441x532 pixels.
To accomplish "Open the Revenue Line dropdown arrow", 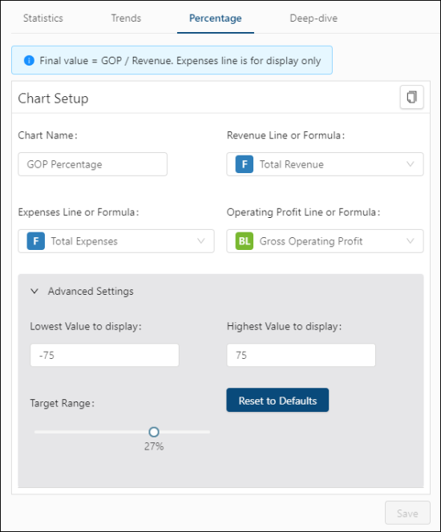I will pyautogui.click(x=410, y=164).
